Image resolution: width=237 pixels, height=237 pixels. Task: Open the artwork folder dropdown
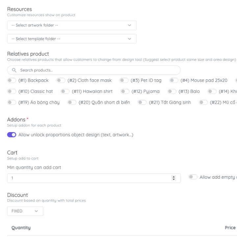pyautogui.click(x=72, y=25)
